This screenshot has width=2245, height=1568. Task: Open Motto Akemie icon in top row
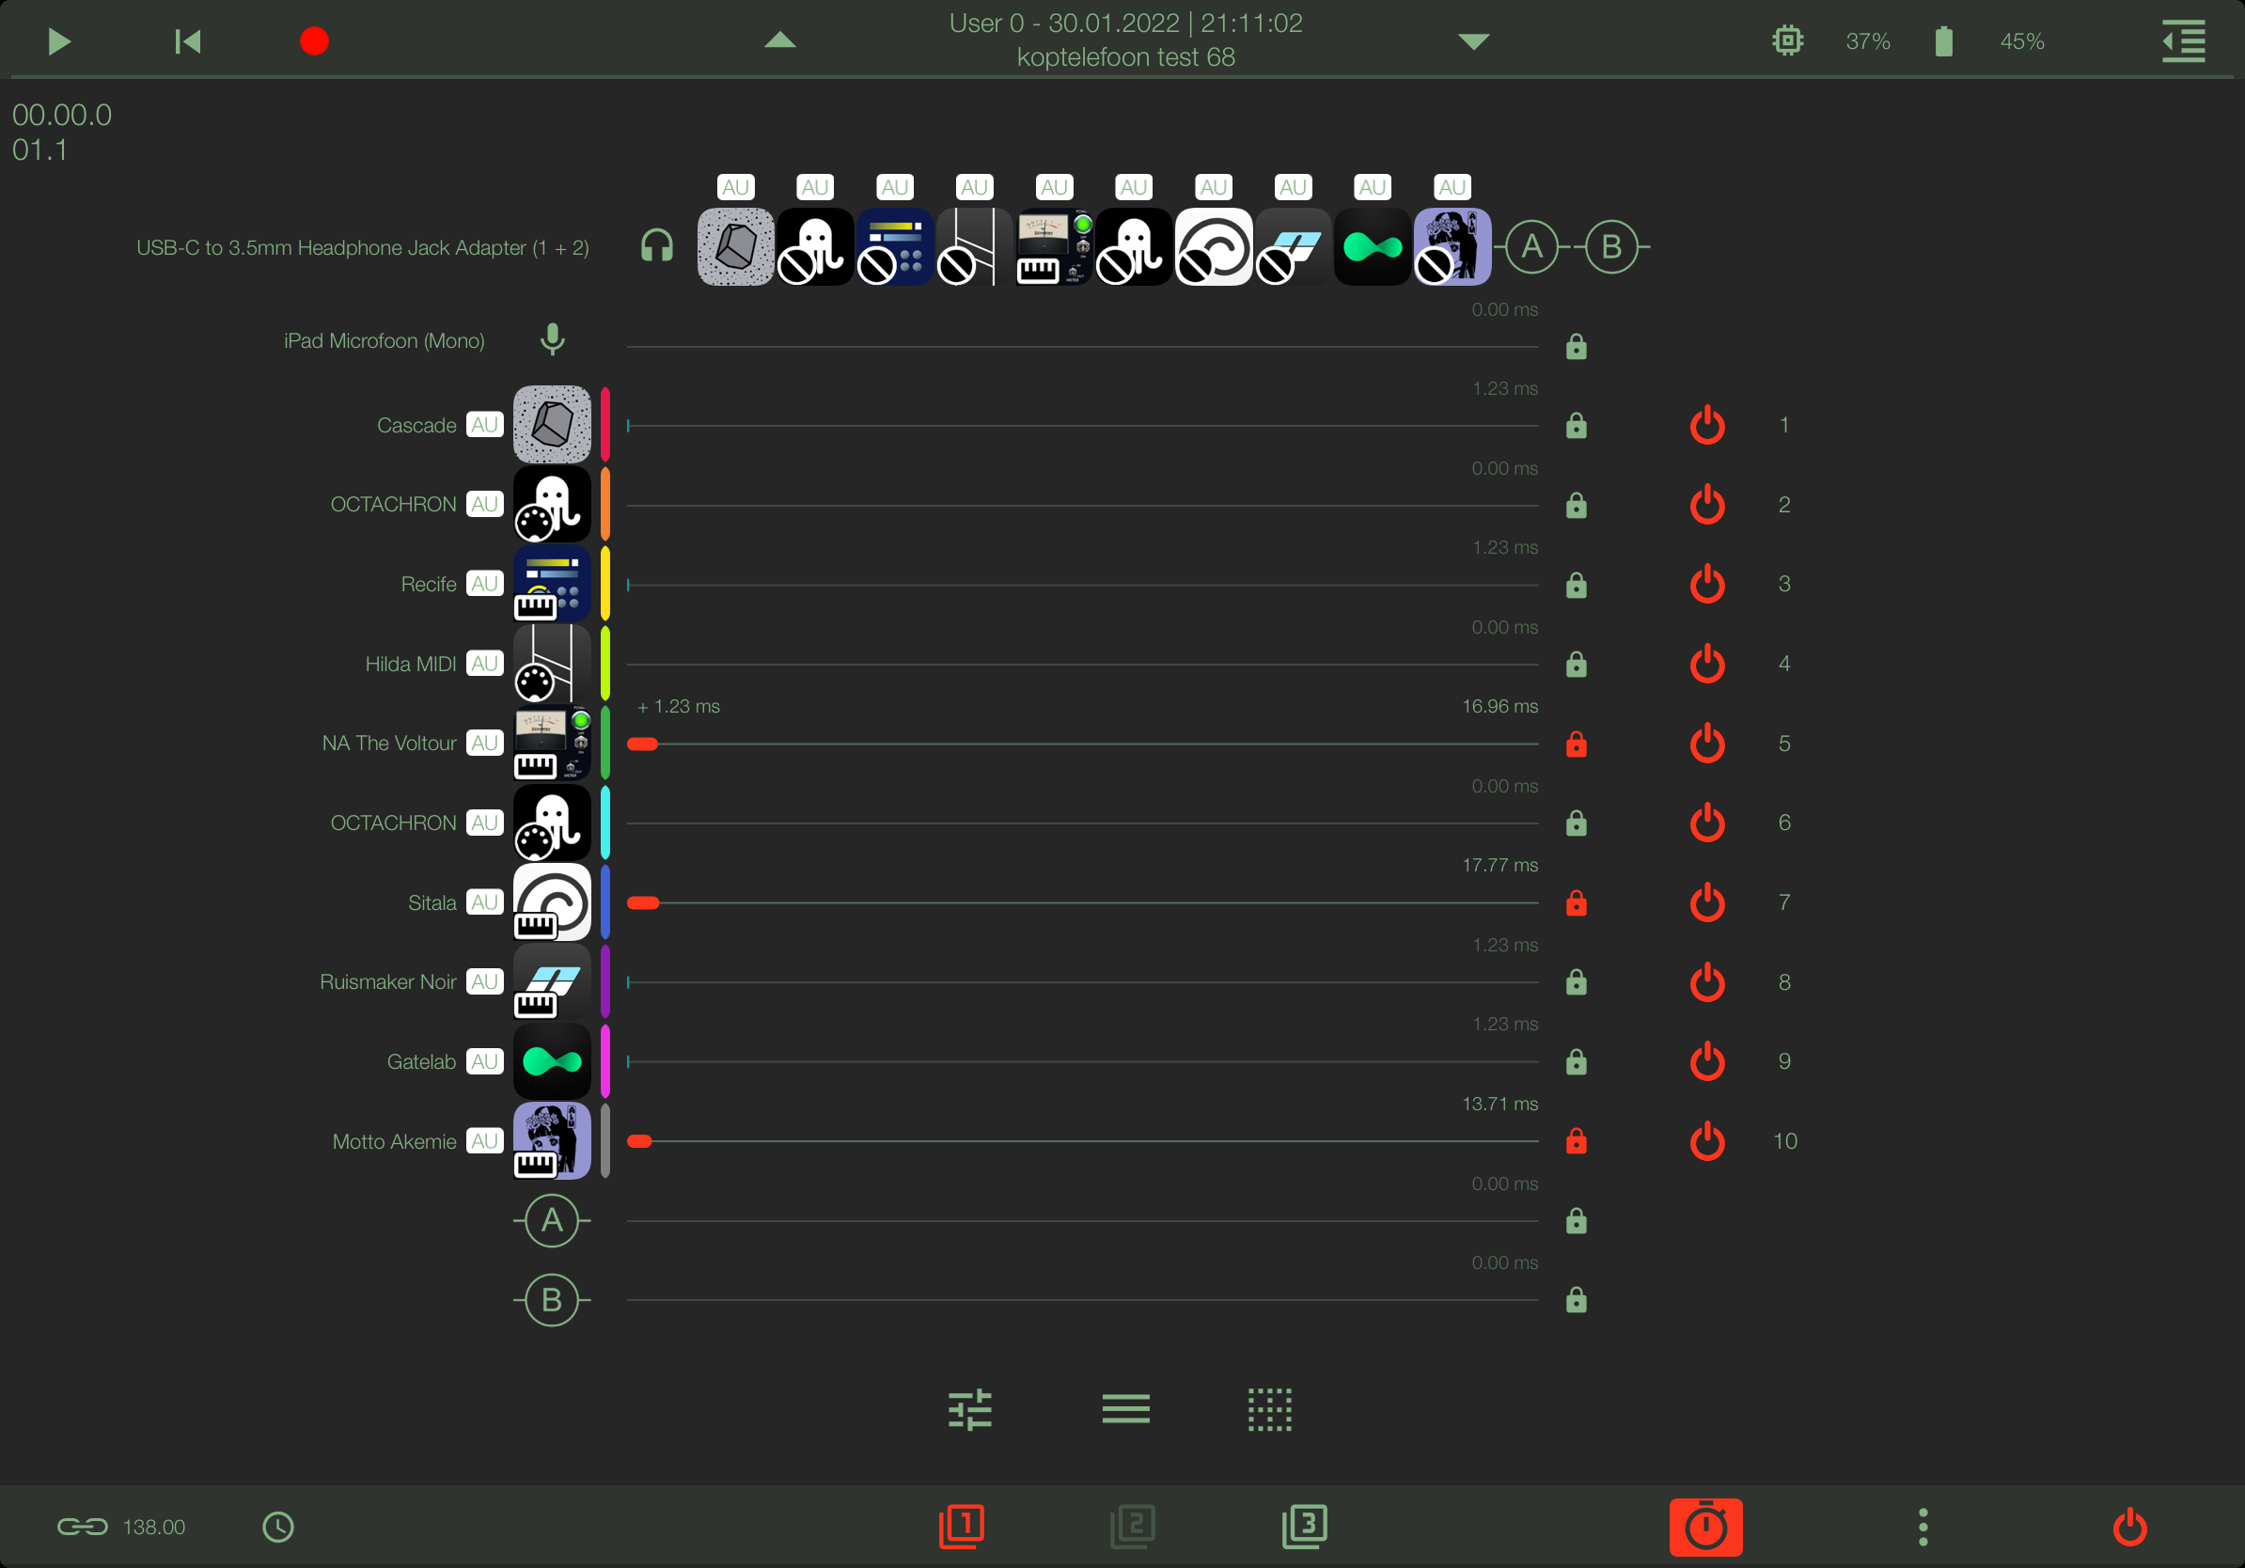point(1452,246)
